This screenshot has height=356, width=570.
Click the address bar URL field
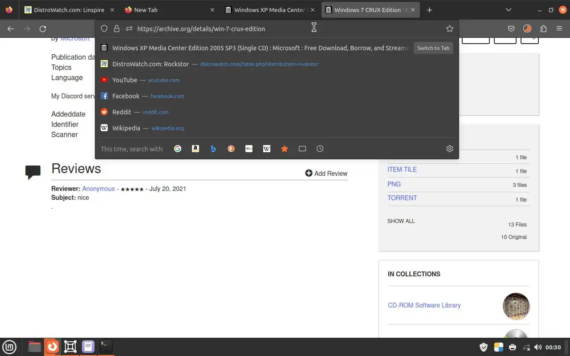coord(289,28)
